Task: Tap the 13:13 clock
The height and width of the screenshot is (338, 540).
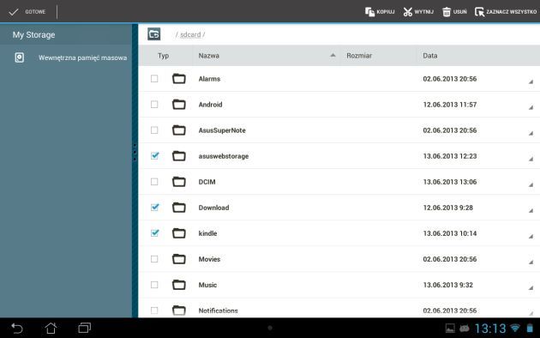Action: pos(490,329)
